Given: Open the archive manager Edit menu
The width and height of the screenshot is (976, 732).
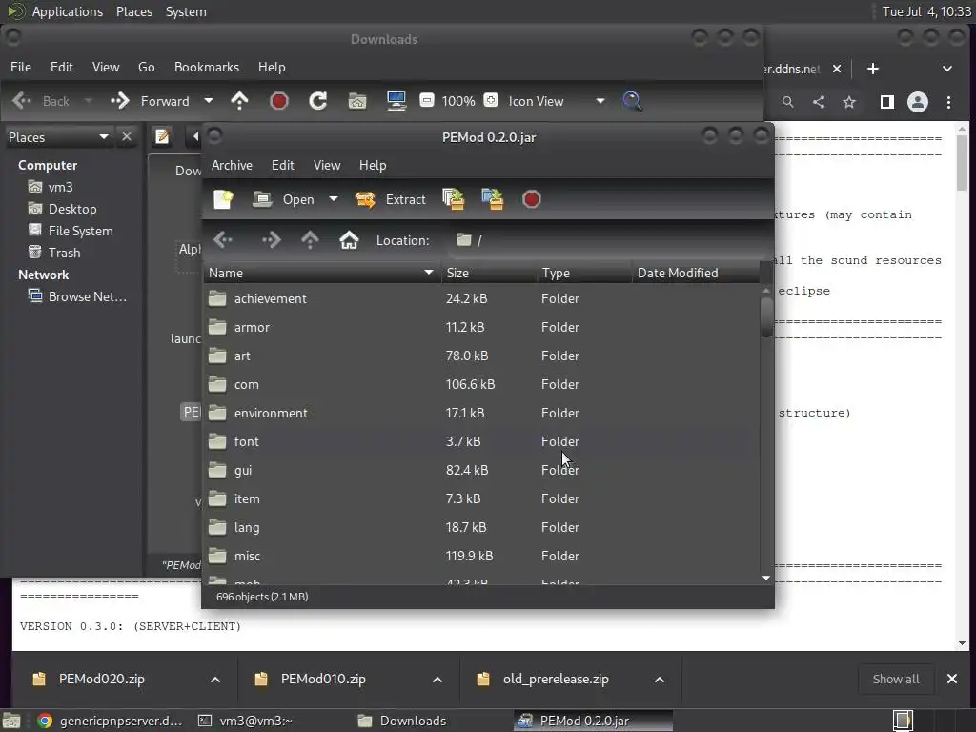Looking at the screenshot, I should (282, 165).
